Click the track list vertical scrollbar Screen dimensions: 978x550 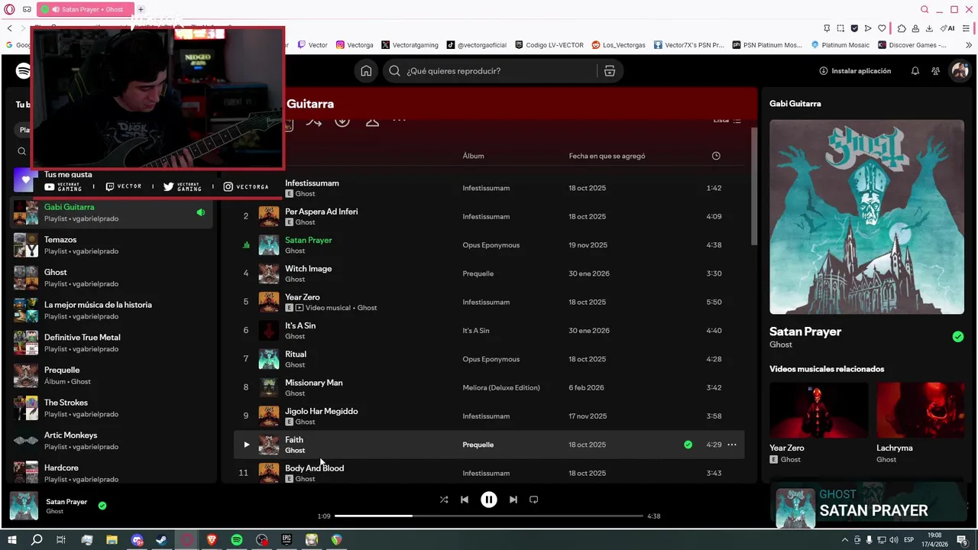[755, 186]
